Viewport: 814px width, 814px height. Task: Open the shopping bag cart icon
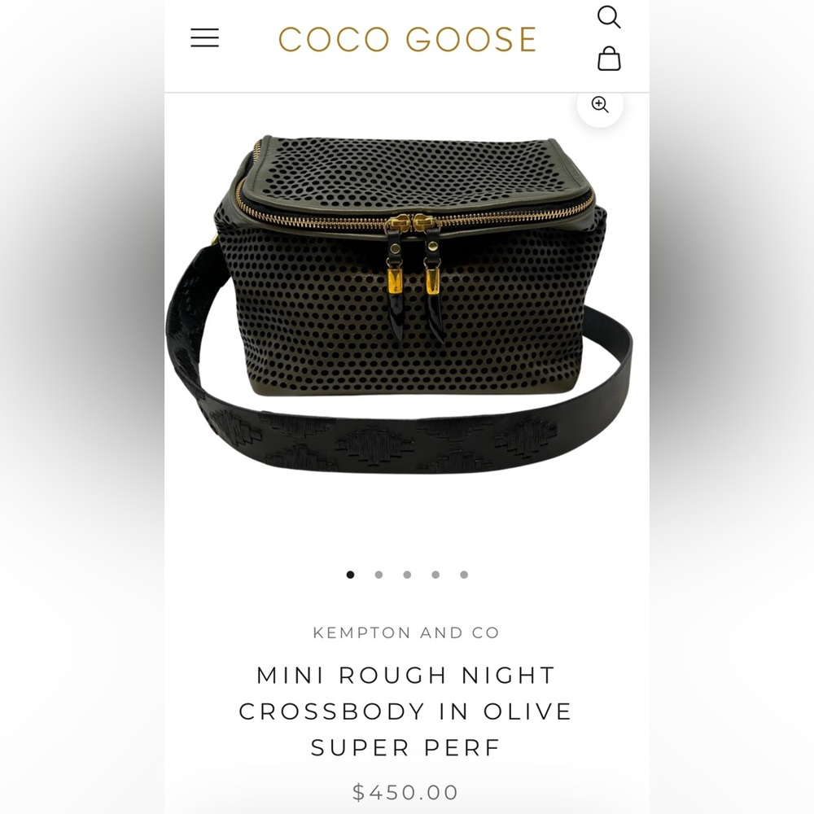(x=609, y=58)
